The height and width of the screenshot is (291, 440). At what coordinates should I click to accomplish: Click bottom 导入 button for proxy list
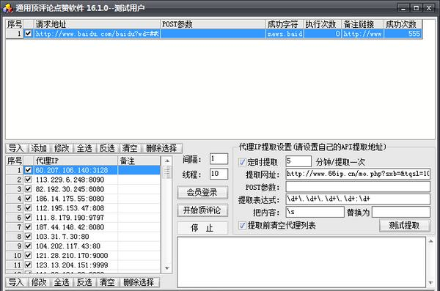[x=16, y=282]
